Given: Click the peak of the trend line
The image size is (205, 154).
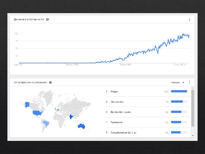Looking at the screenshot, I should point(183,34).
